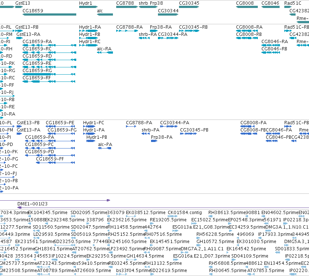The width and height of the screenshot is (309, 276).
Task: Select the CG18659-RE transcript label
Action: point(37,63)
